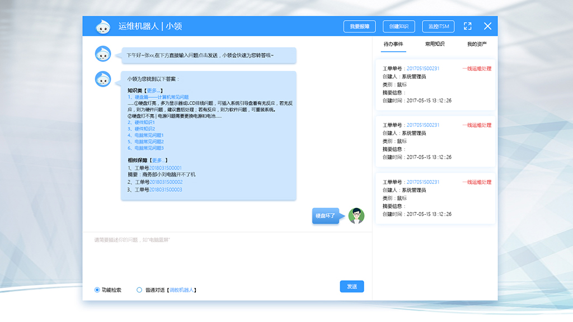Viewport: 573px width, 322px height.
Task: Open the user avatar next to 硬盘坏了
Action: click(356, 216)
